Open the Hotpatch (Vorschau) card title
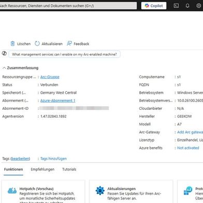The width and height of the screenshot is (203, 203). [x=36, y=189]
